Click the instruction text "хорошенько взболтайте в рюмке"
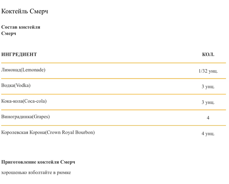Screen dimensions: 229x184 click(36, 173)
